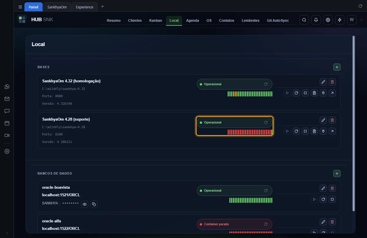
Task: Open the video camera icon in sidebar
Action: click(x=7, y=135)
